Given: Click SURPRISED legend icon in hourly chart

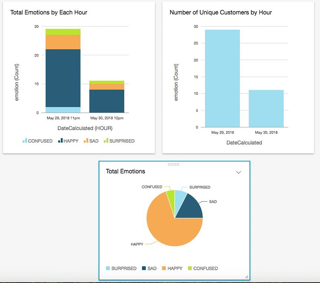Looking at the screenshot, I should (x=106, y=140).
